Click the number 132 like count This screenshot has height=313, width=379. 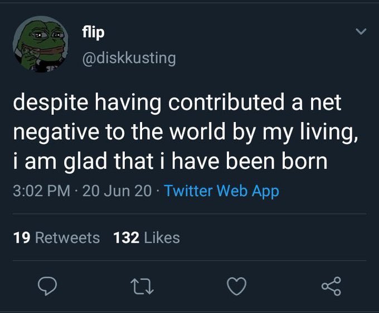(x=126, y=238)
